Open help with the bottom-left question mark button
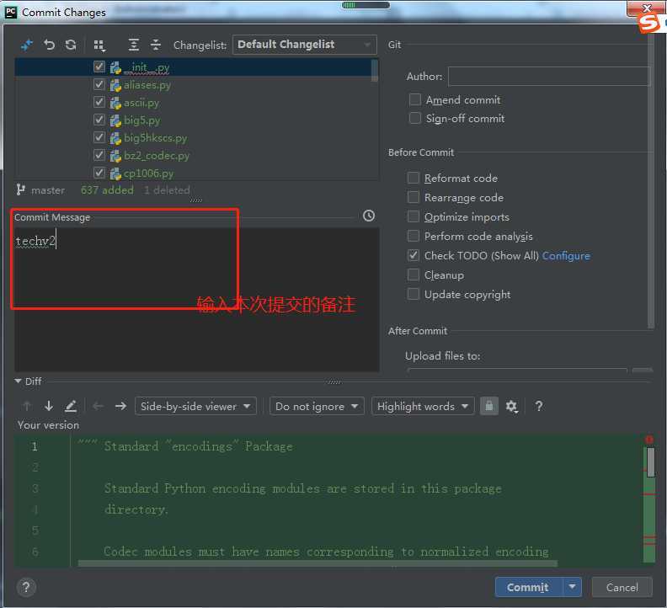This screenshot has width=667, height=608. point(26,587)
